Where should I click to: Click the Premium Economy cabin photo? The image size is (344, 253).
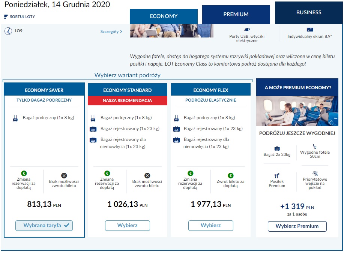point(297,111)
